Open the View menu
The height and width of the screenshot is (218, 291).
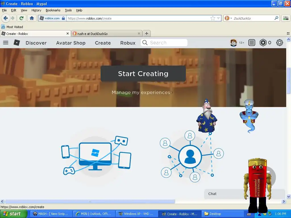pos(24,10)
